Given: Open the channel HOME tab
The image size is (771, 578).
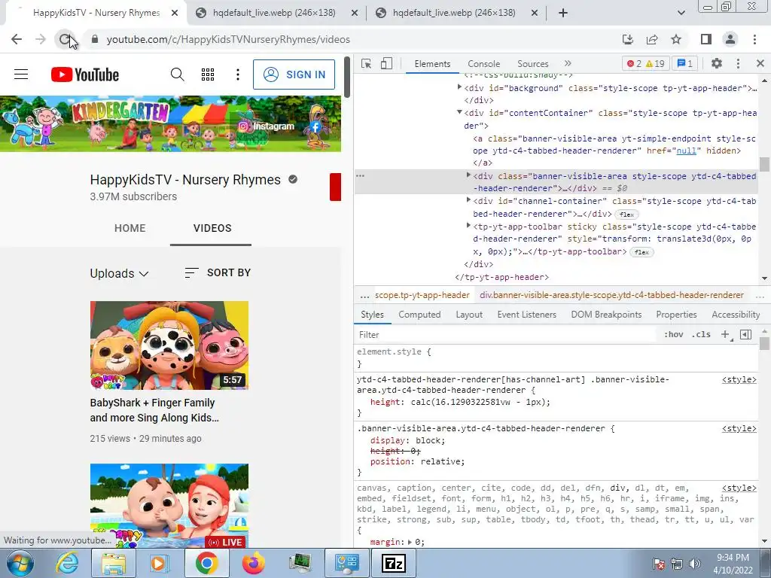Looking at the screenshot, I should point(130,228).
